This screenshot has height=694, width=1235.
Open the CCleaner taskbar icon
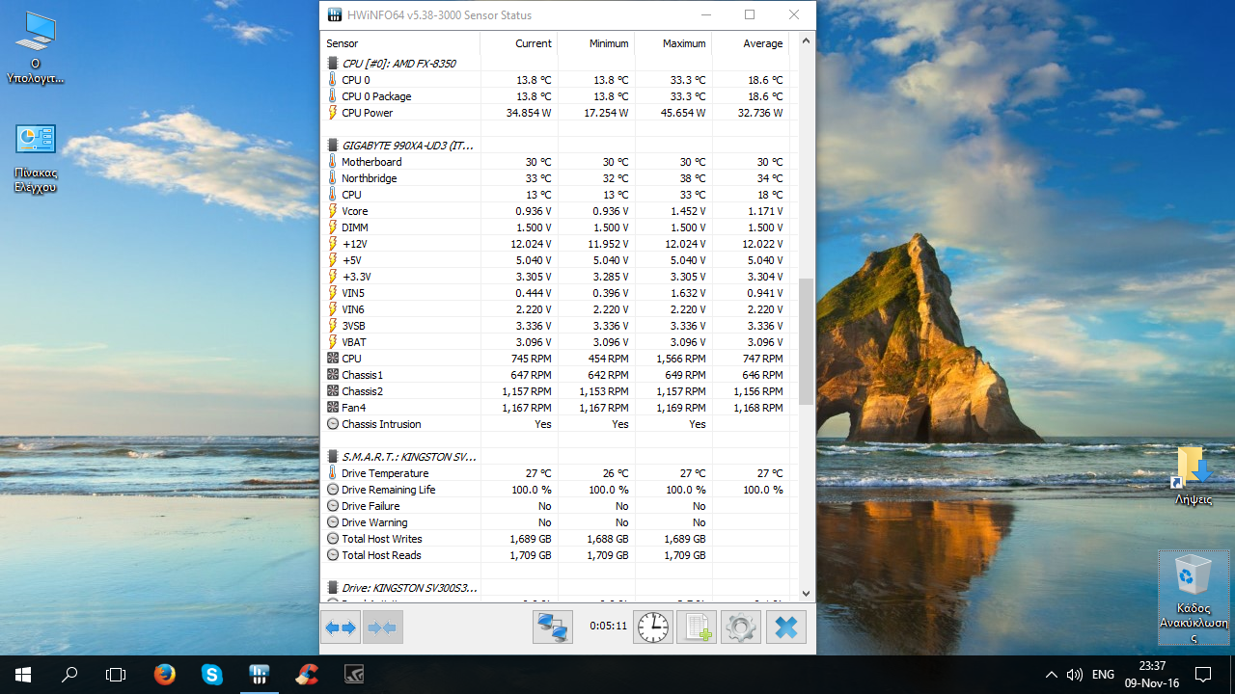point(307,675)
